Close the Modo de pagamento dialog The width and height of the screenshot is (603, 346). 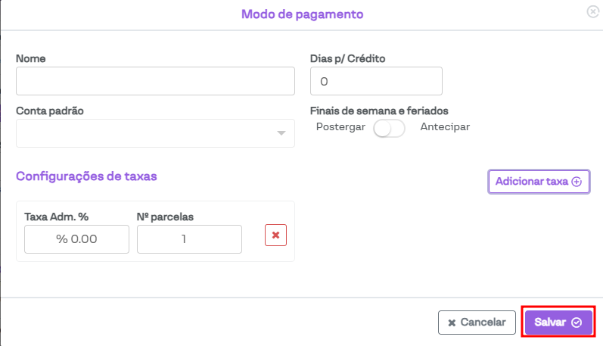coord(592,11)
